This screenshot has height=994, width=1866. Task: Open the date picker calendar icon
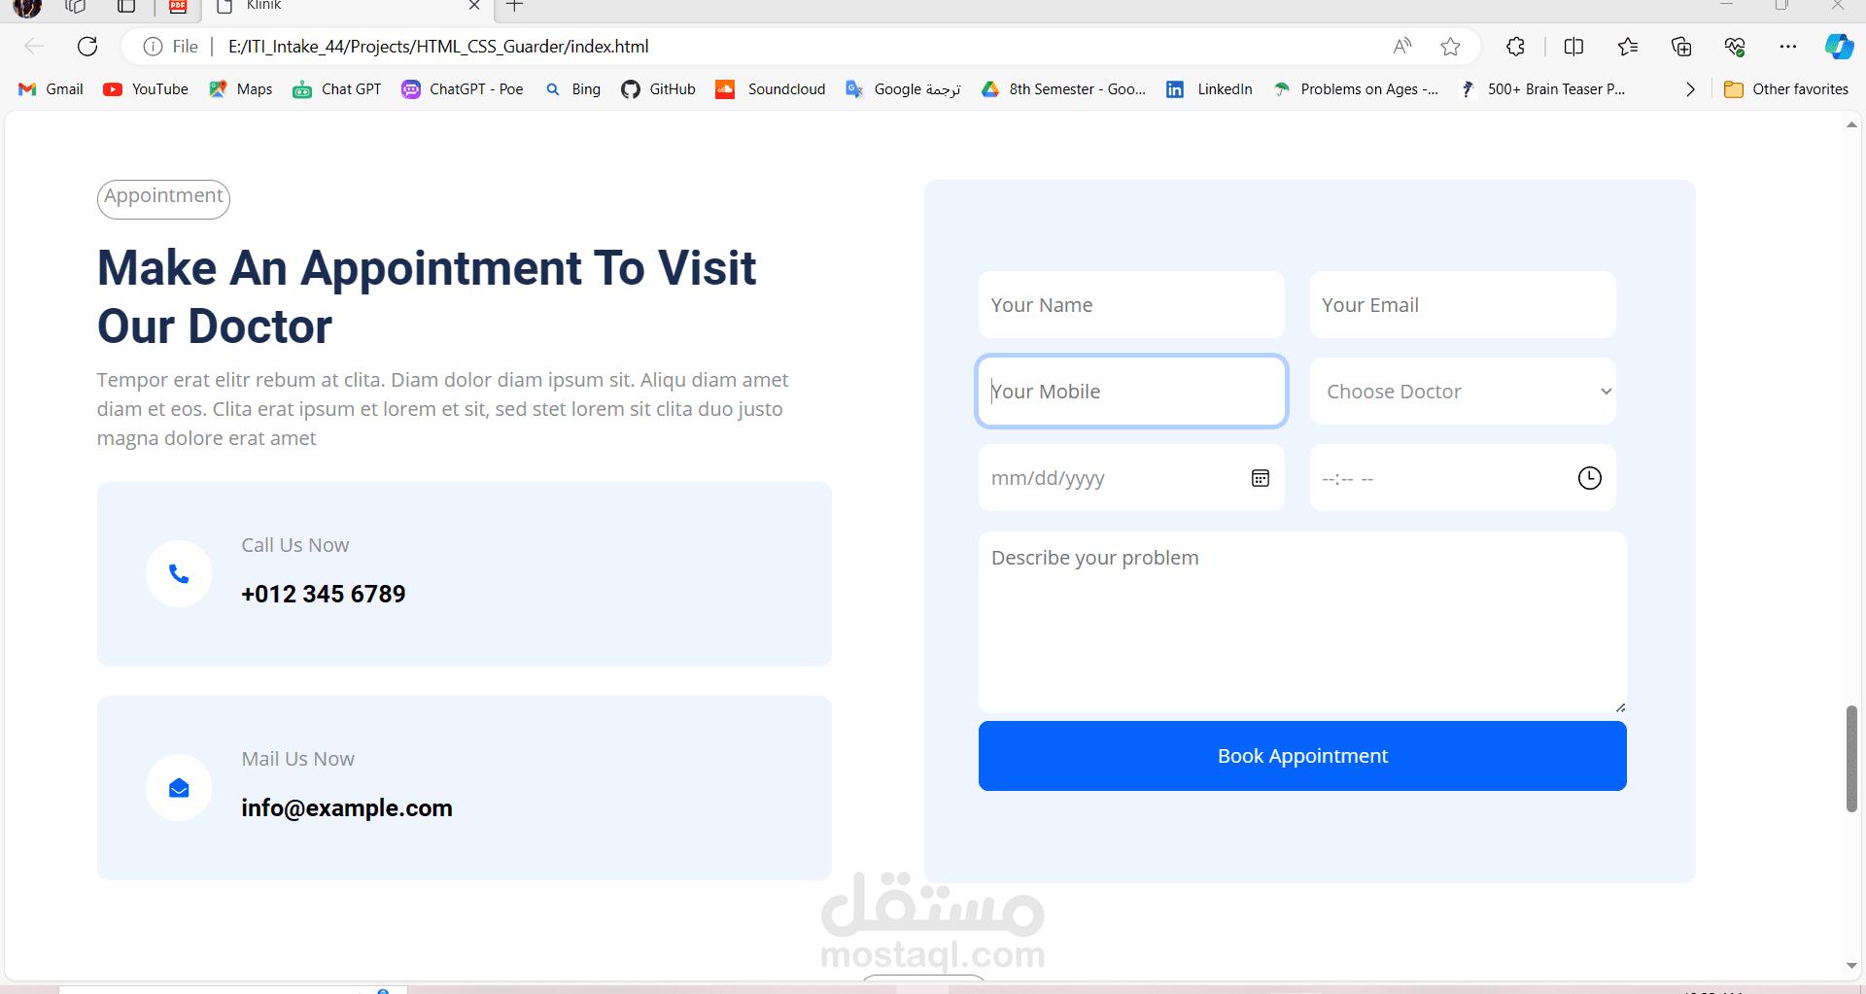[x=1261, y=478]
